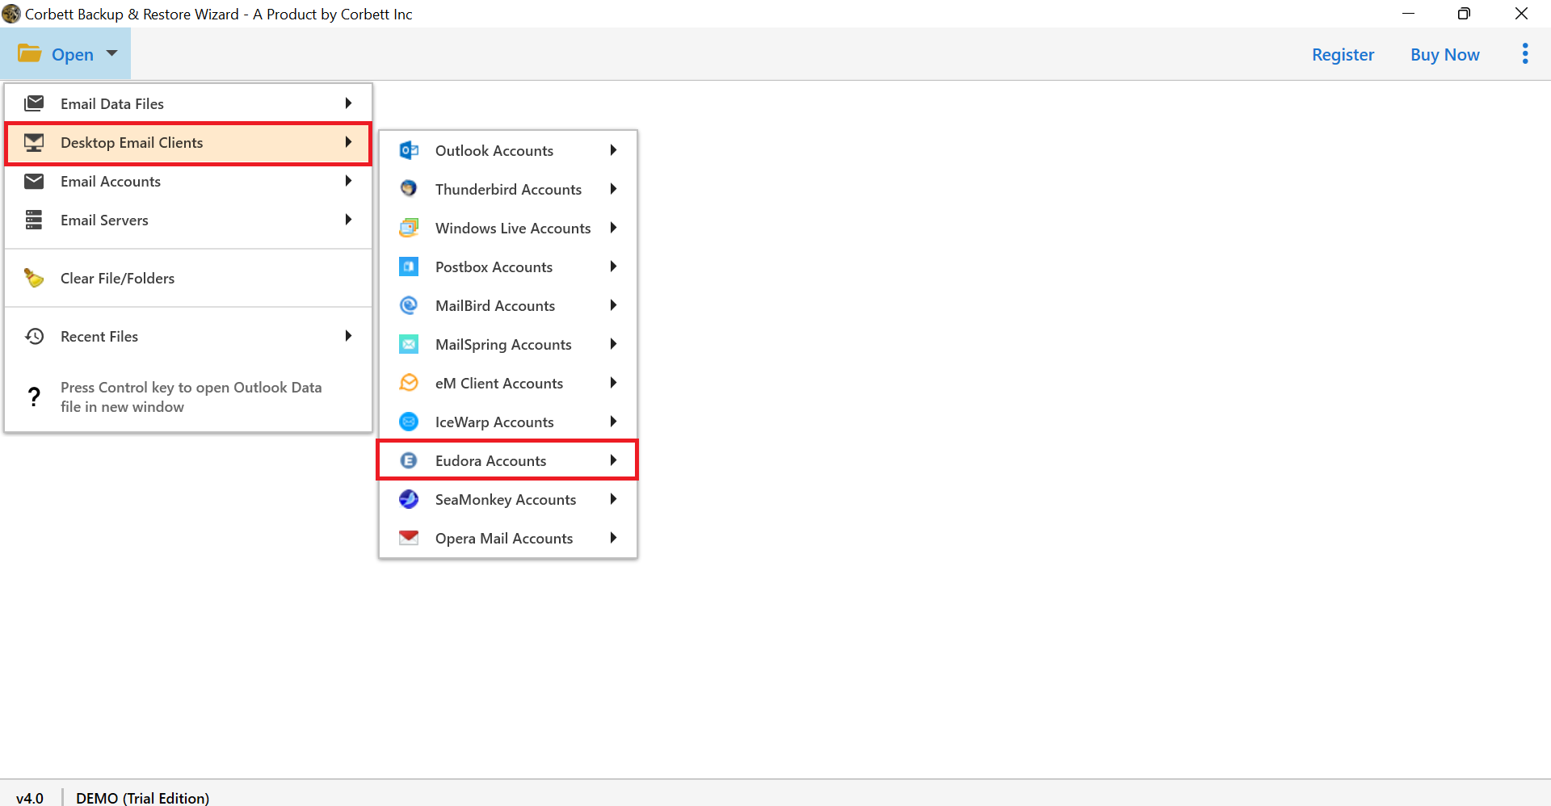Click the MailSpring logo icon
Viewport: 1551px width, 806px height.
pos(409,344)
